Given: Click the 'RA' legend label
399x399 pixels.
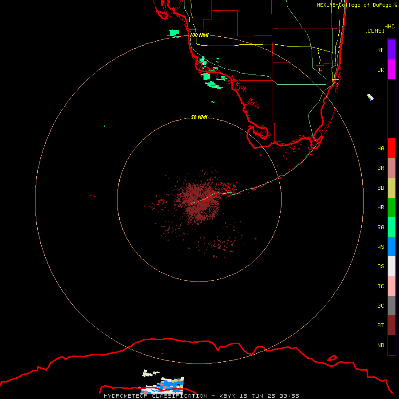Looking at the screenshot, I should click(381, 227).
